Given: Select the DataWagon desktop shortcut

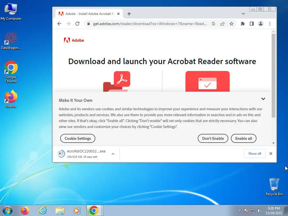Looking at the screenshot, I should pos(11,41).
